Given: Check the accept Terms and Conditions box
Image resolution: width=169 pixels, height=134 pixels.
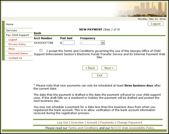Looking at the screenshot, I should [x=41, y=50].
